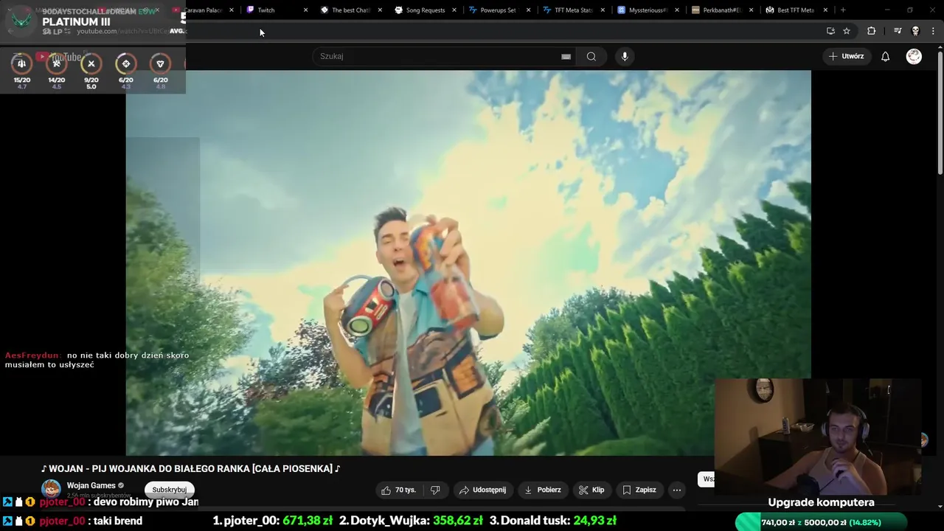Open more actions three-dot menu
Image resolution: width=944 pixels, height=531 pixels.
pos(677,490)
